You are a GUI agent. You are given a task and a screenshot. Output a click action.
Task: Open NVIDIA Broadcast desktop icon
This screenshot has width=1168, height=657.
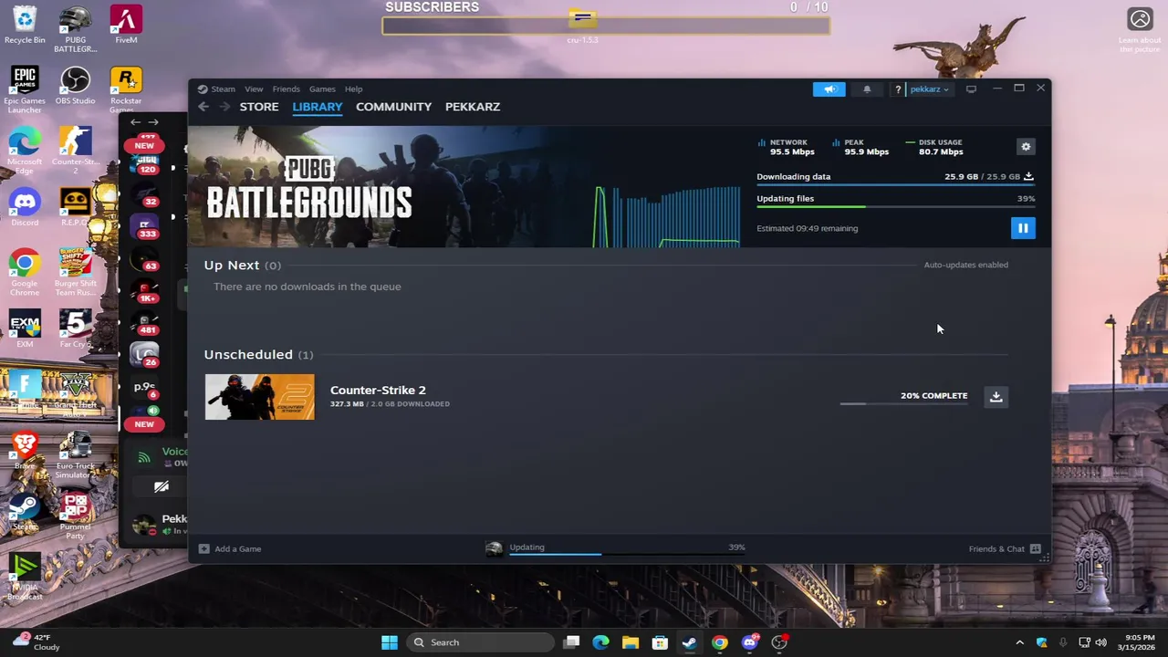(x=25, y=578)
